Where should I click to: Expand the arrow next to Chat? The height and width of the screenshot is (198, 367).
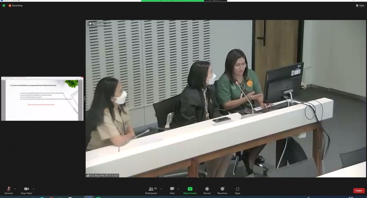coord(178,189)
